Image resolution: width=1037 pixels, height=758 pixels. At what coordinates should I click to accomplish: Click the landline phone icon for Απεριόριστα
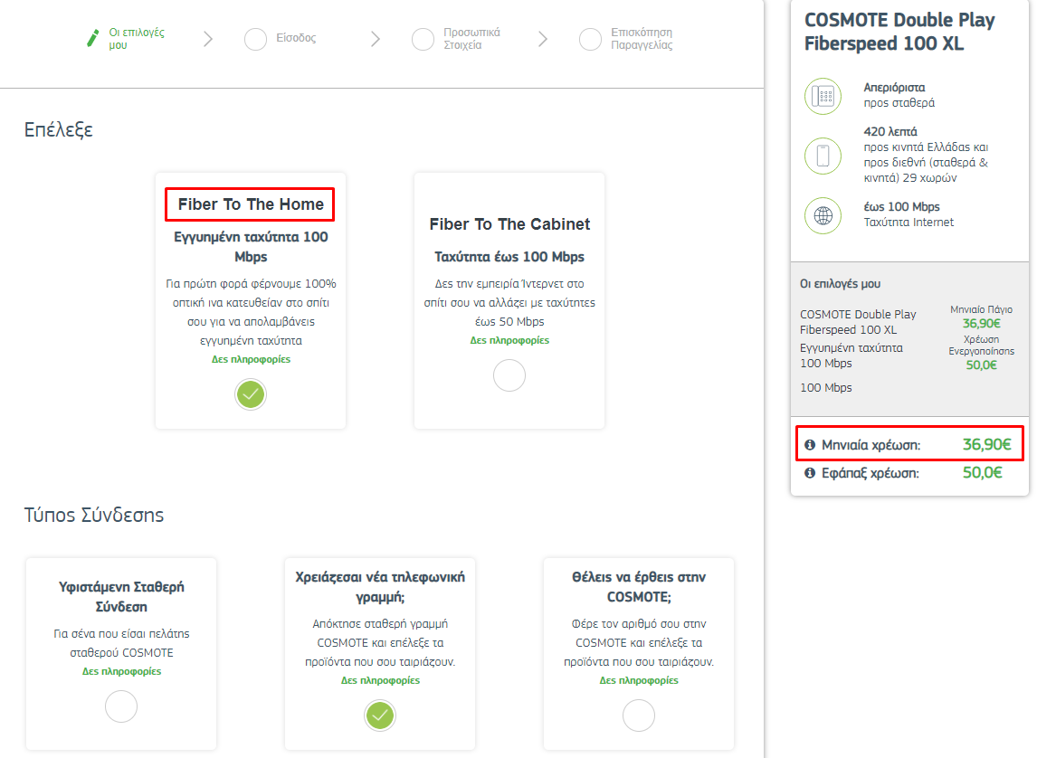[x=823, y=97]
